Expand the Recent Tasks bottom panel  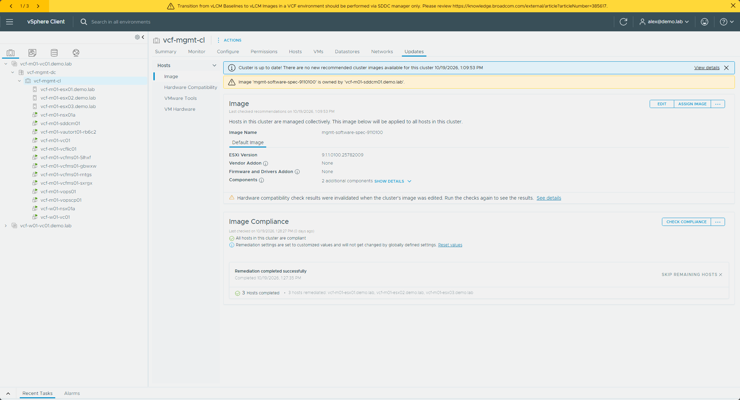pyautogui.click(x=8, y=394)
